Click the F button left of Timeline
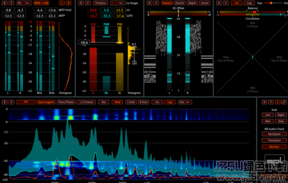The image size is (288, 183). (x=88, y=3)
